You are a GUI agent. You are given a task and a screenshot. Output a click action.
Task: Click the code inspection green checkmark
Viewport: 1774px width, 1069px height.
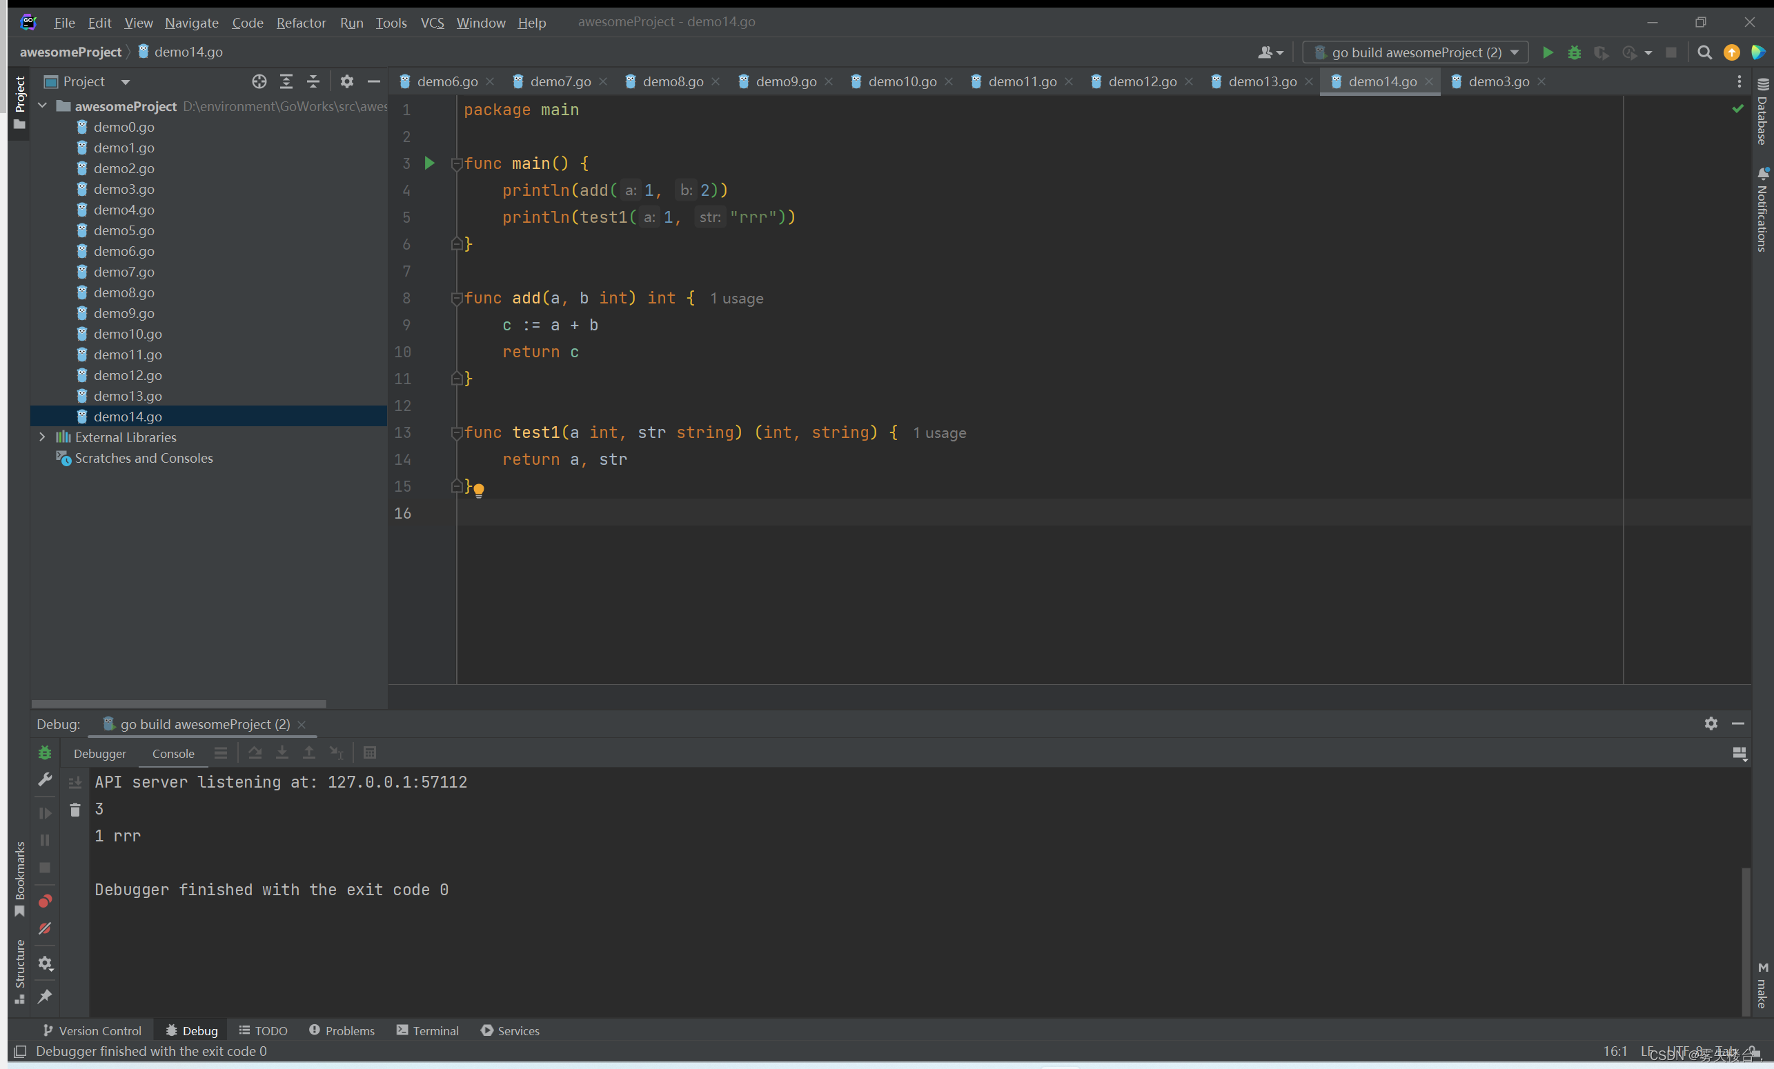1737,109
